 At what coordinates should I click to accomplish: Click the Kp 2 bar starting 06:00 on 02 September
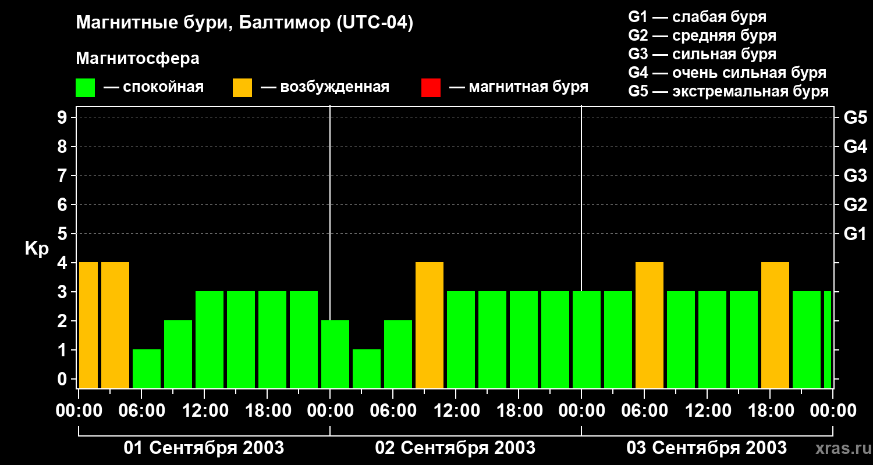click(398, 354)
